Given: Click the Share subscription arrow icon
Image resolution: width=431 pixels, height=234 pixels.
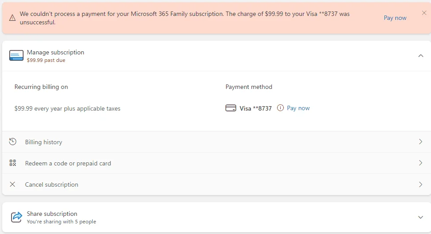Looking at the screenshot, I should pyautogui.click(x=16, y=217).
